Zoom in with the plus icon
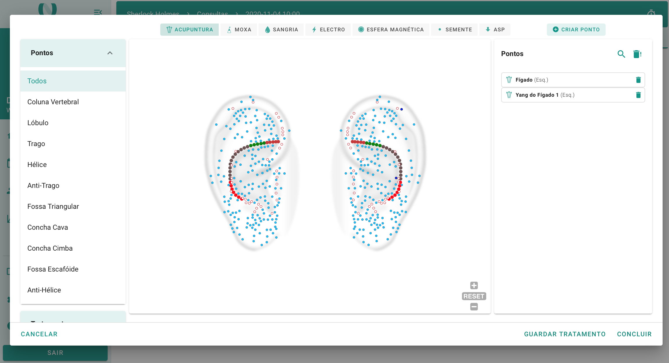This screenshot has width=669, height=363. (x=474, y=285)
